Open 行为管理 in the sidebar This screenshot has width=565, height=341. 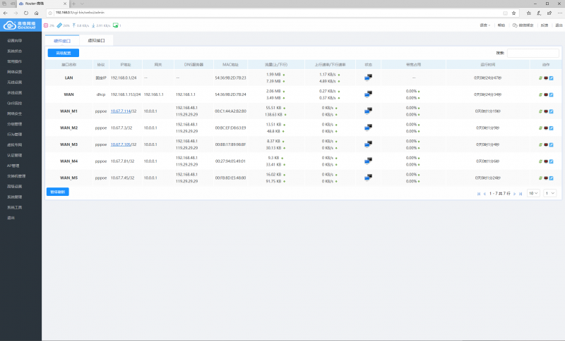(x=14, y=135)
